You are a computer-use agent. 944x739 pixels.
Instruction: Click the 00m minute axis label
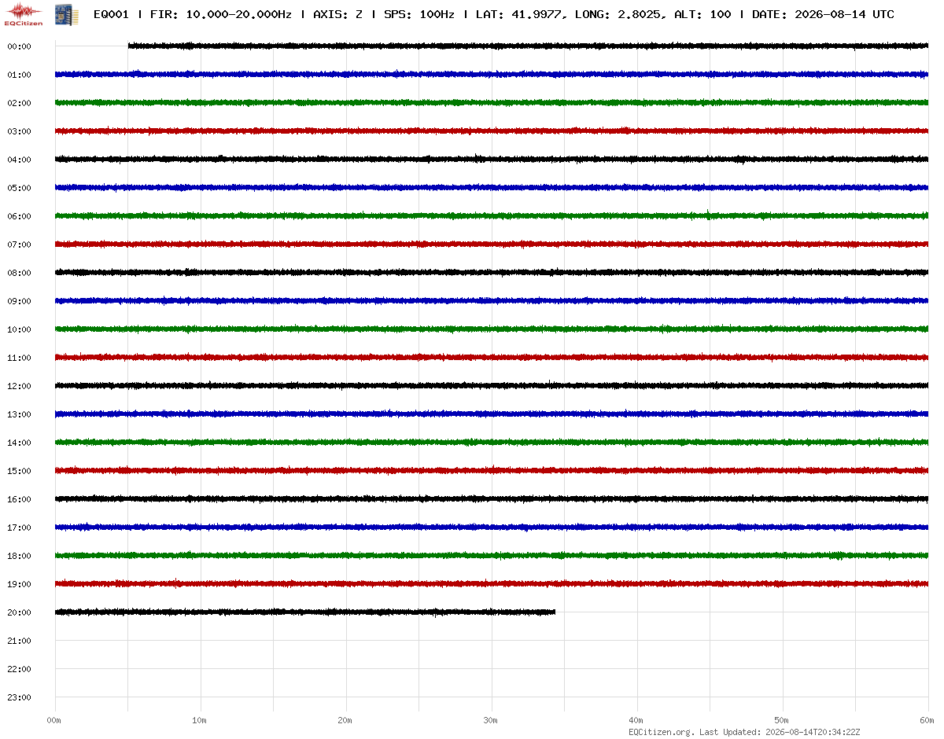click(x=53, y=720)
